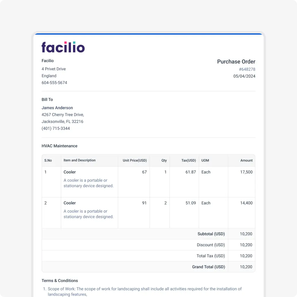The width and height of the screenshot is (297, 297).
Task: Click the Qty column header
Action: pyautogui.click(x=164, y=161)
